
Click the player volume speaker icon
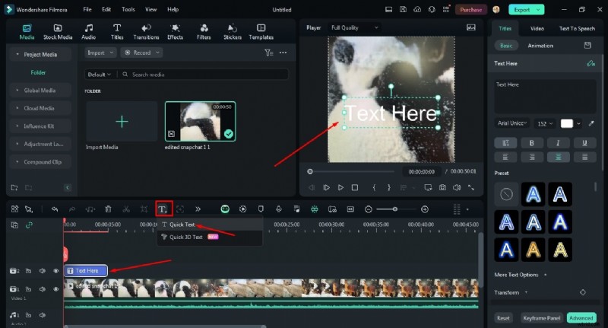[x=457, y=187]
